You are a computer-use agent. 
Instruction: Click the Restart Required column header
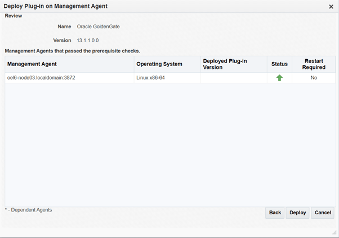pyautogui.click(x=314, y=64)
